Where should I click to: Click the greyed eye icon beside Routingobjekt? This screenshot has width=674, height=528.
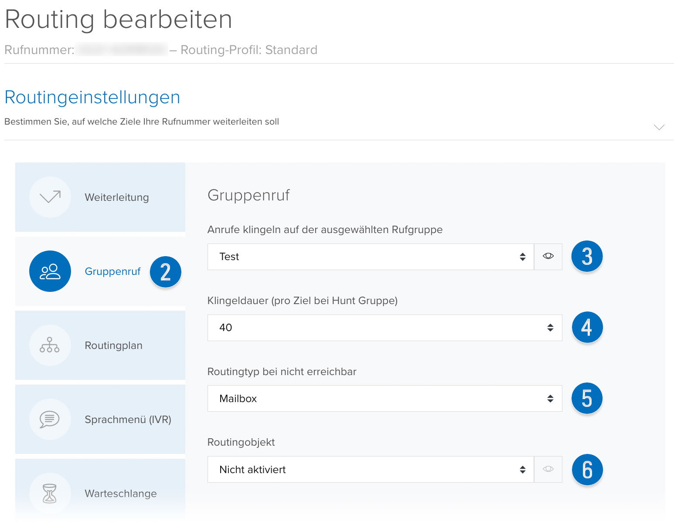pos(548,470)
